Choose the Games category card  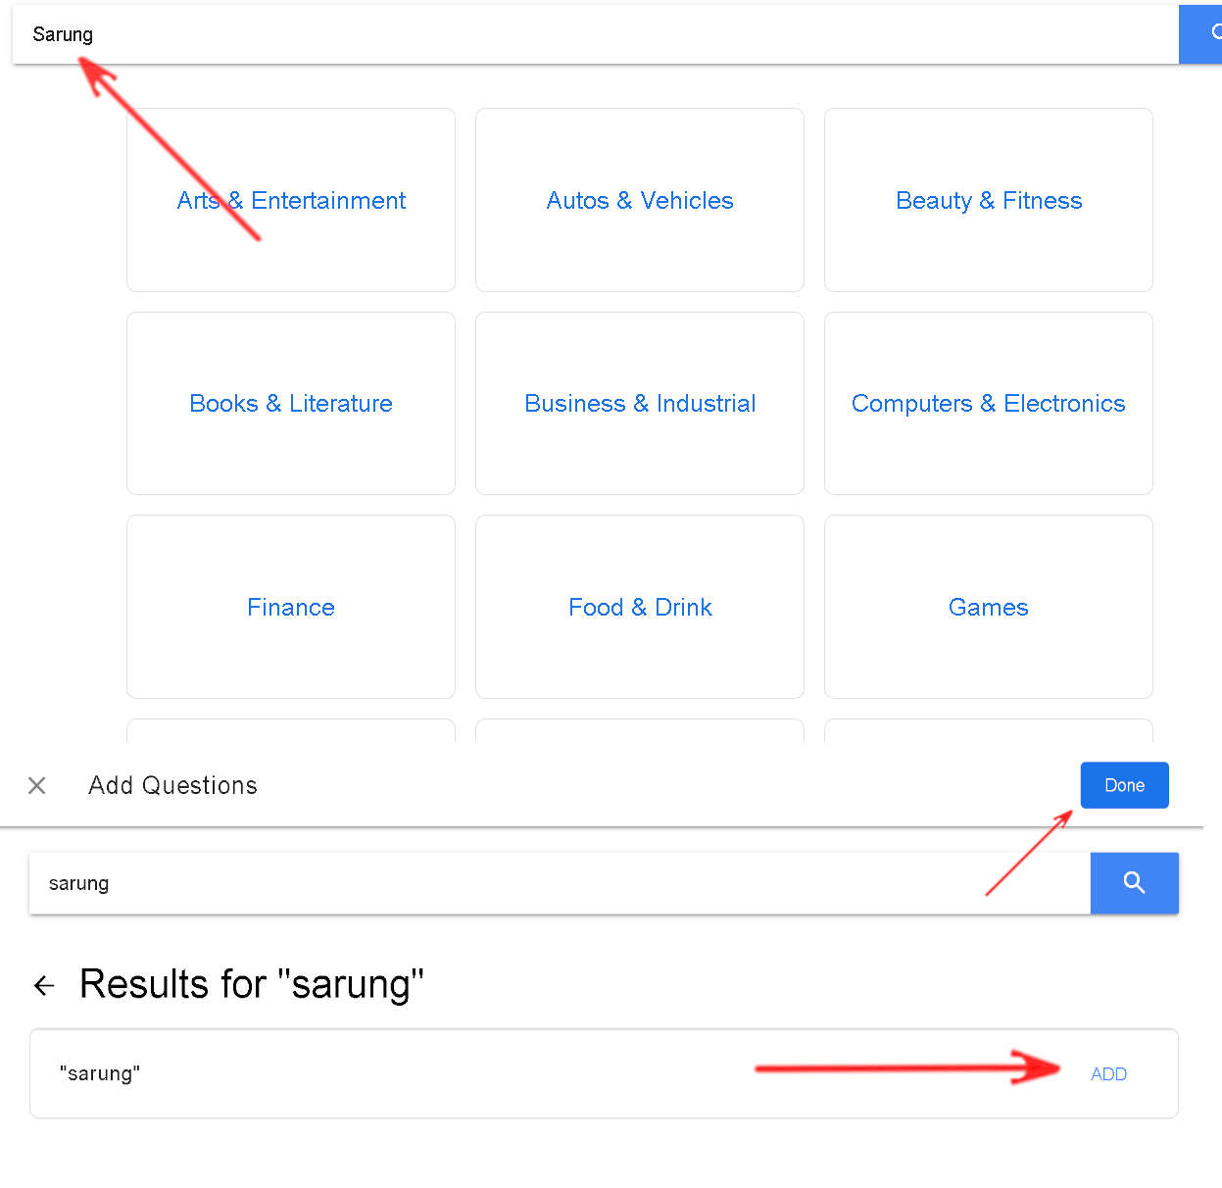(x=989, y=607)
